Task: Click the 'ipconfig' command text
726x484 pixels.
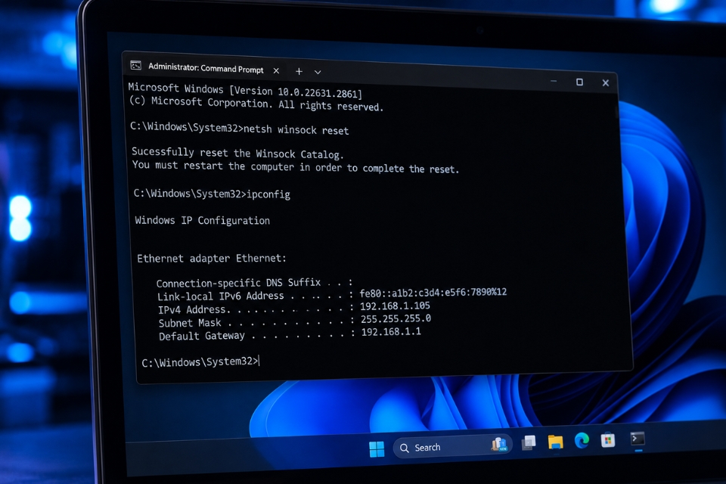Action: click(268, 194)
